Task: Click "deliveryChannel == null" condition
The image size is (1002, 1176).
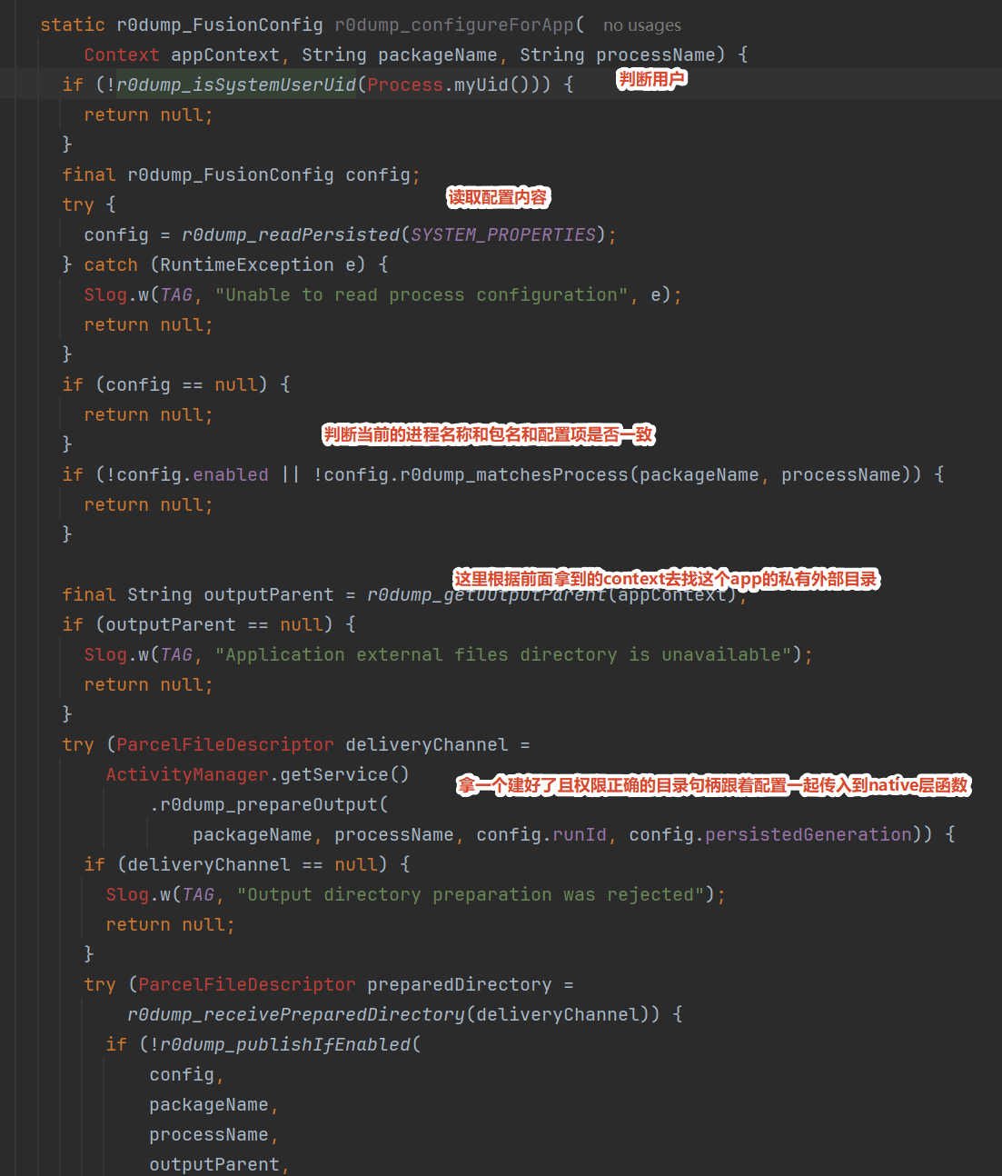Action: pyautogui.click(x=253, y=864)
